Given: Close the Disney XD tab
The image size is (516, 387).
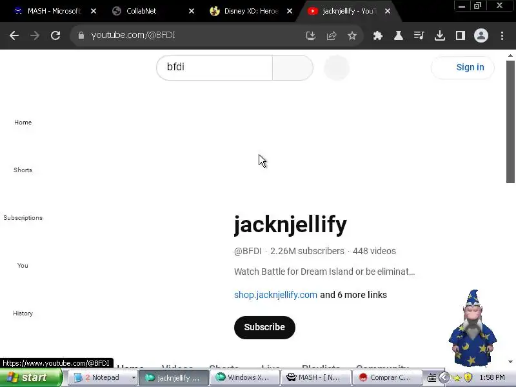Looking at the screenshot, I should [x=290, y=11].
